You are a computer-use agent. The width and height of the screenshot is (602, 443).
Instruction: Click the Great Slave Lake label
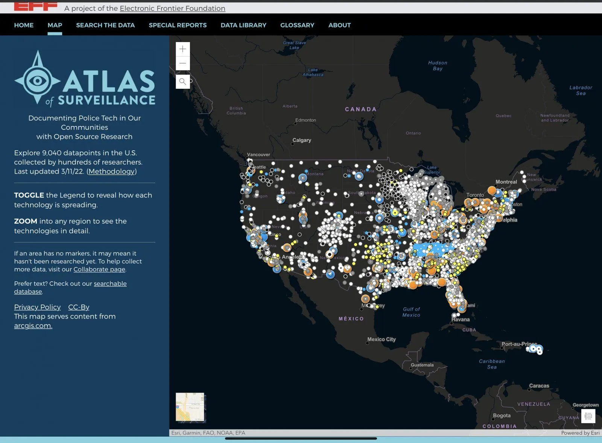(x=294, y=45)
